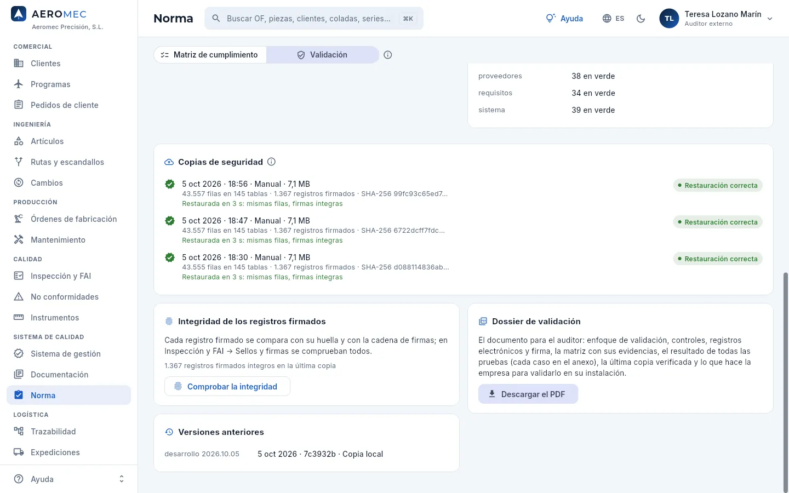The width and height of the screenshot is (789, 493).
Task: Show info icon next to Validación tab
Action: point(388,55)
